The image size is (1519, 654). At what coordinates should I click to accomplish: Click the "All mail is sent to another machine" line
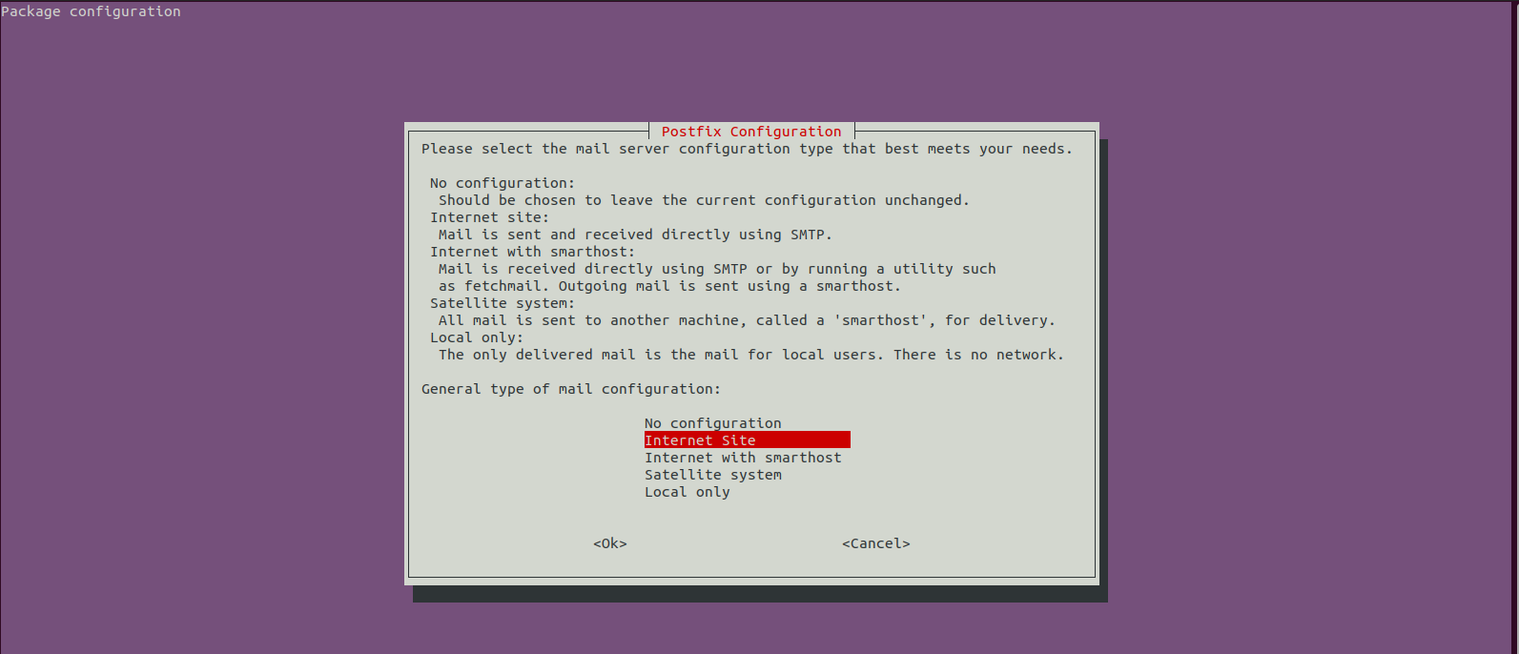pos(747,320)
